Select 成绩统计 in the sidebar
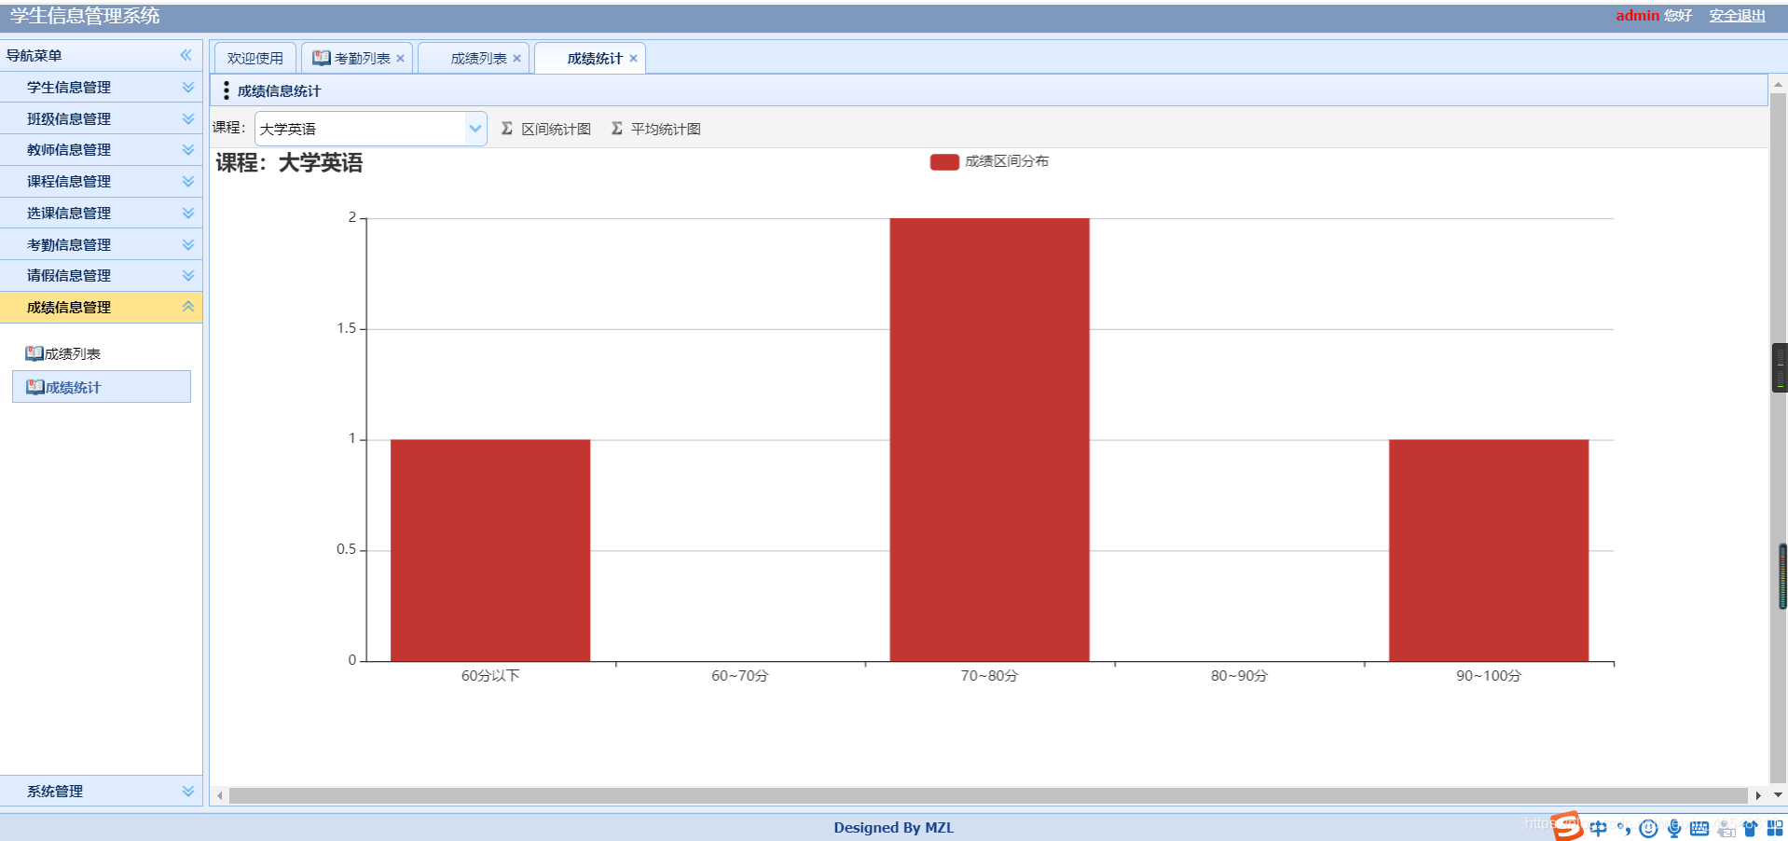This screenshot has height=841, width=1788. pyautogui.click(x=102, y=387)
